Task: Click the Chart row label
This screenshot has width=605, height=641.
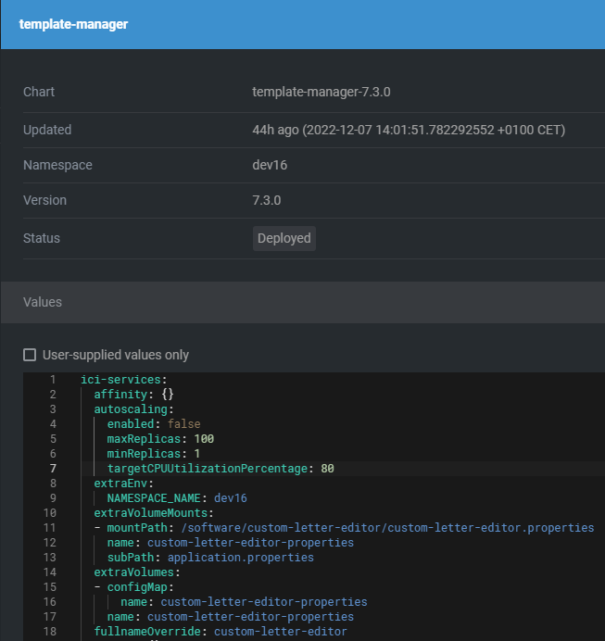Action: pyautogui.click(x=39, y=92)
